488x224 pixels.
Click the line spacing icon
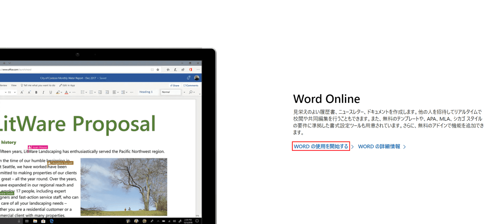point(123,92)
